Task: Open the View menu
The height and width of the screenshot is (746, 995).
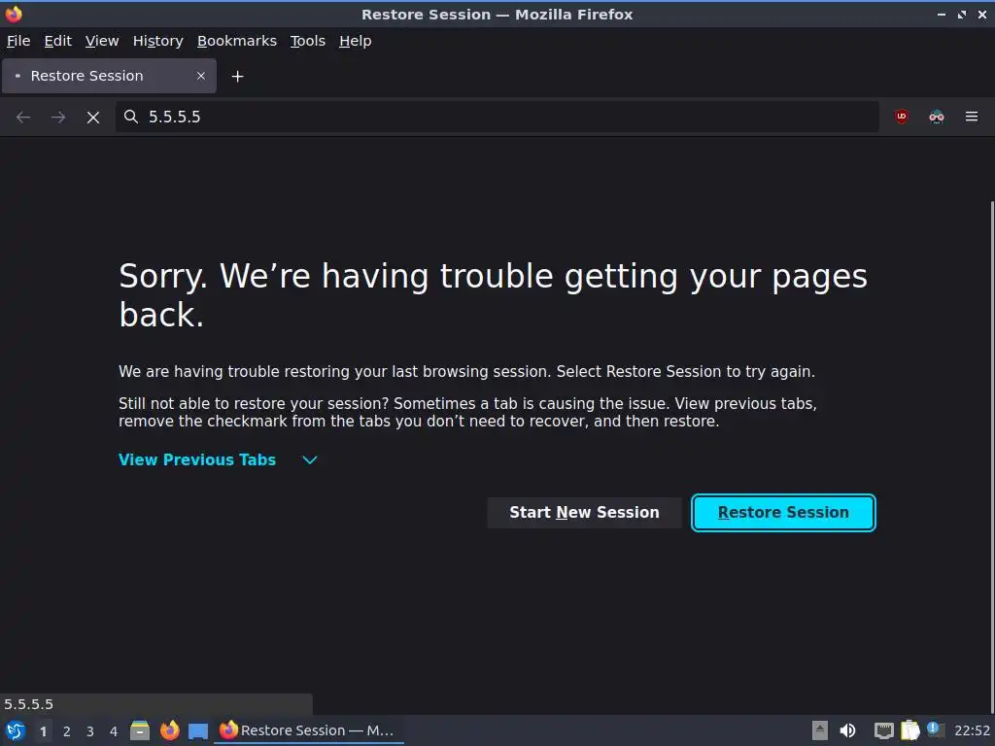Action: (102, 41)
